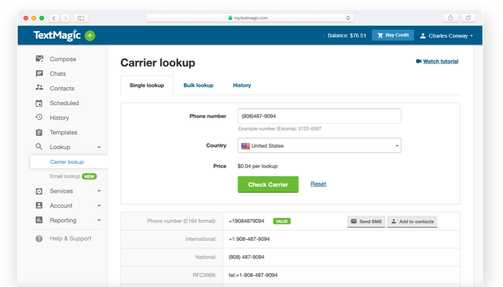Switch to the Bulk lookup tab
This screenshot has width=503, height=287.
pyautogui.click(x=198, y=85)
